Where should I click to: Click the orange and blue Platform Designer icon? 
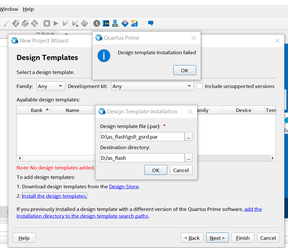point(134,23)
